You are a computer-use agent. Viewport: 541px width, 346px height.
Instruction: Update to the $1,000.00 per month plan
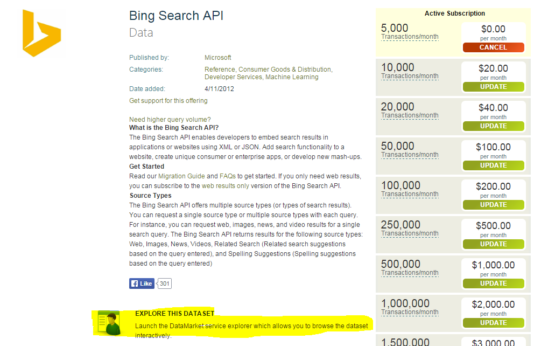[494, 283]
